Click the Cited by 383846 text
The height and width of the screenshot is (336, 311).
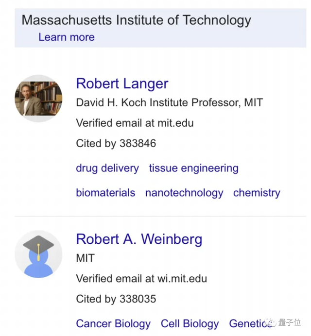pos(116,143)
